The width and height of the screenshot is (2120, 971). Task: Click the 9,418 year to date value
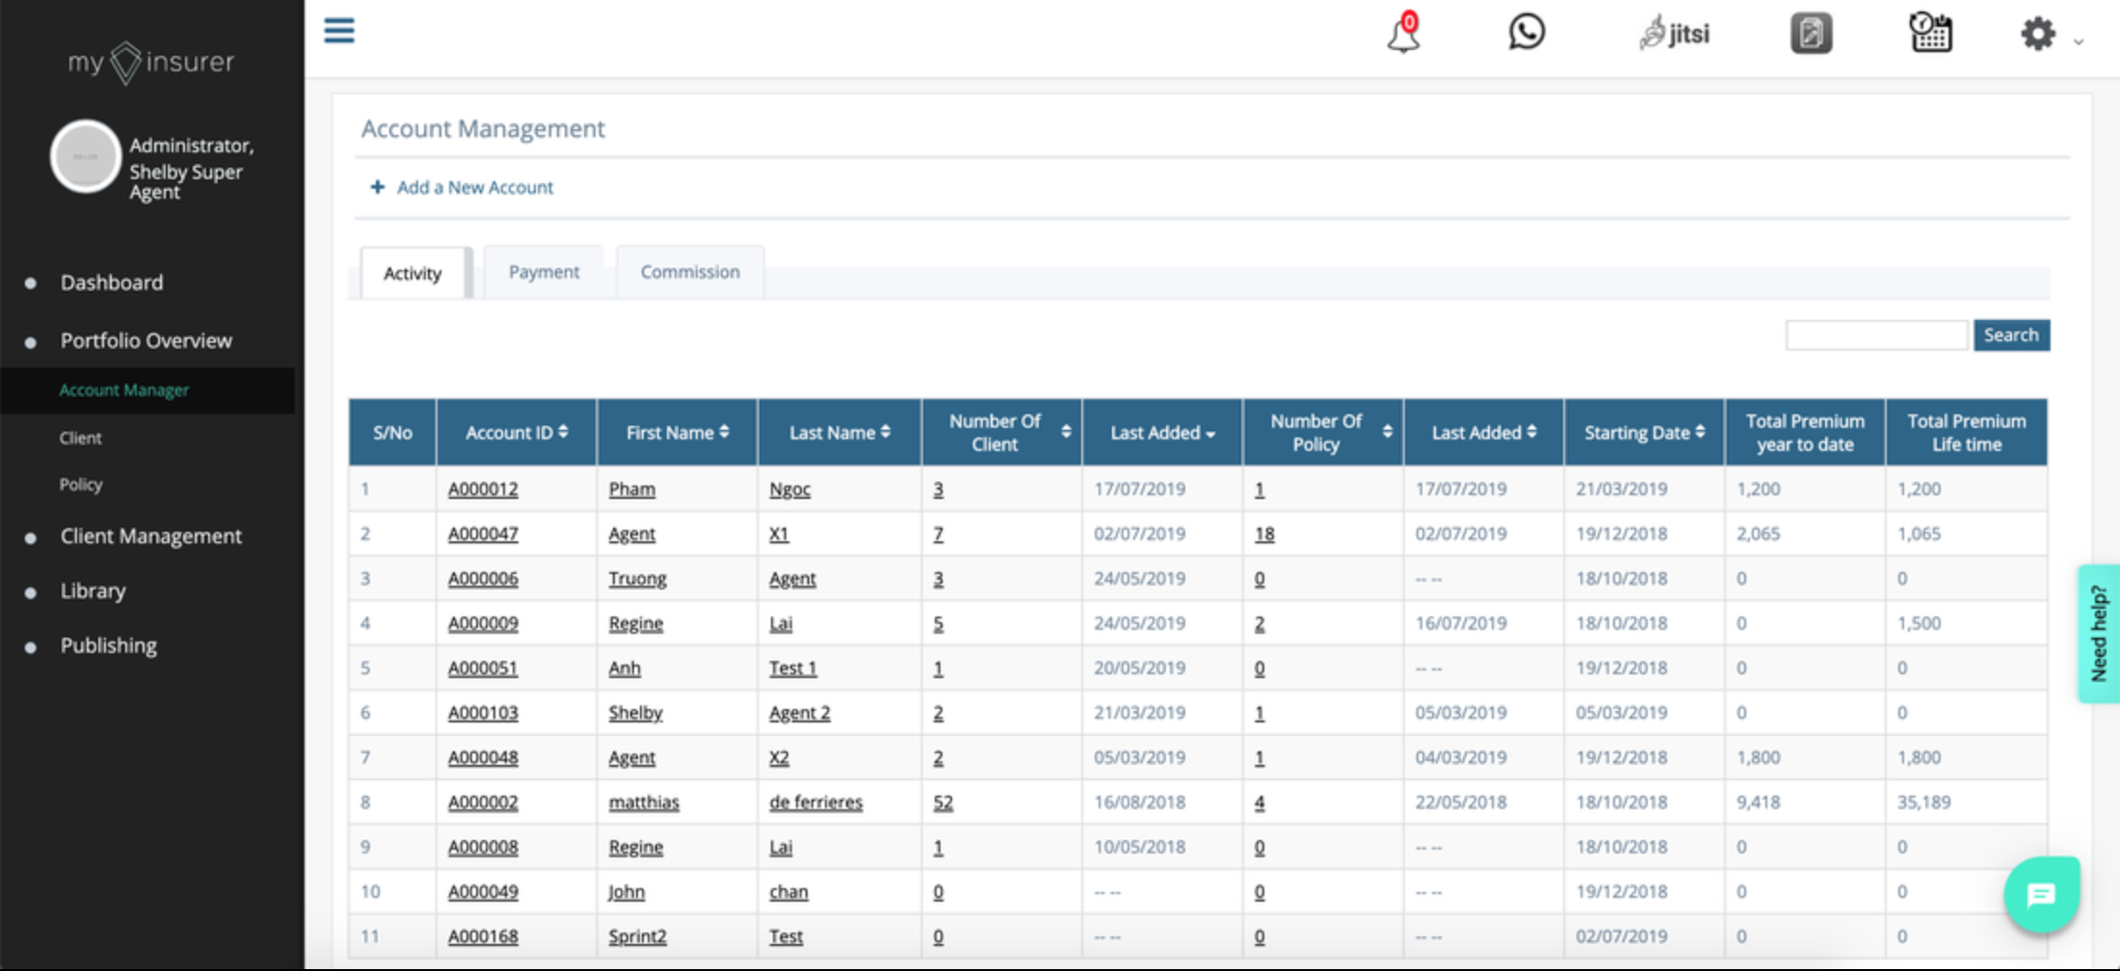tap(1759, 802)
